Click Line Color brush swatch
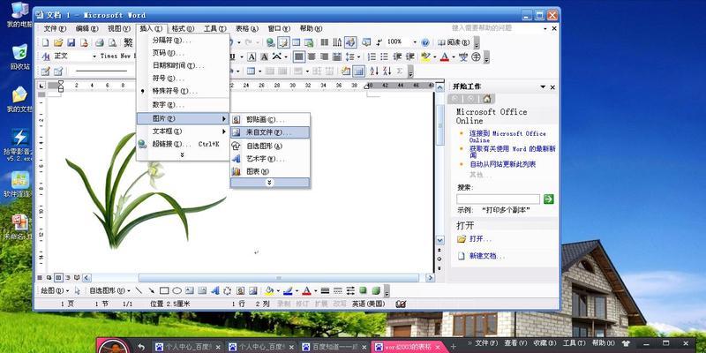The height and width of the screenshot is (353, 706). click(289, 290)
